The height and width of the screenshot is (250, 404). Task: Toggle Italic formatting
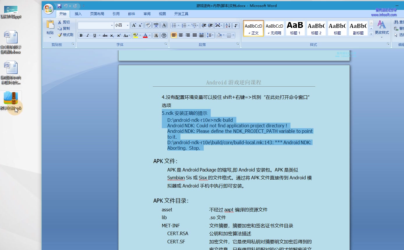click(88, 35)
